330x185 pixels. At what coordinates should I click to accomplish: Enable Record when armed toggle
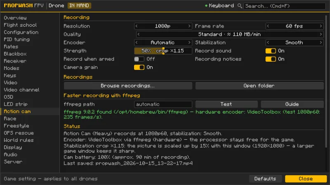tap(139, 59)
